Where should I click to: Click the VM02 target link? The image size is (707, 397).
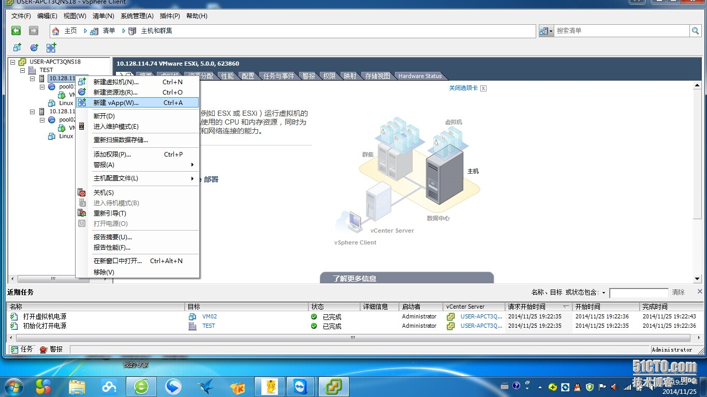pos(210,316)
